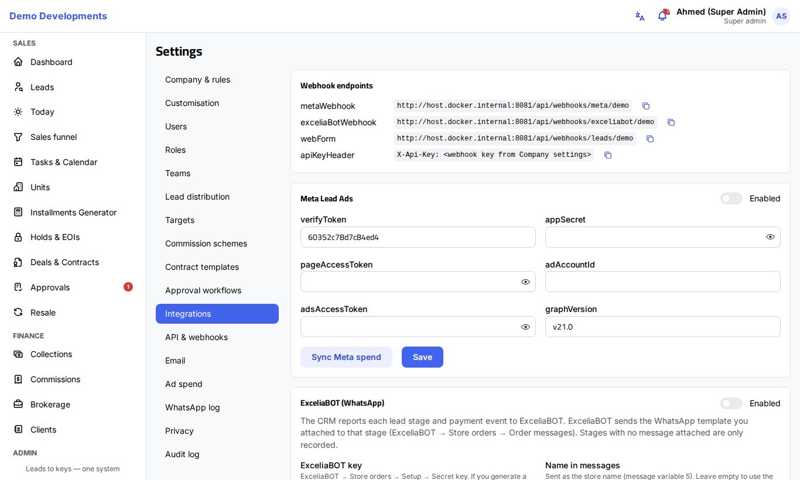800x480 pixels.
Task: Click the Ahmed (Super Admin) name
Action: tap(721, 12)
